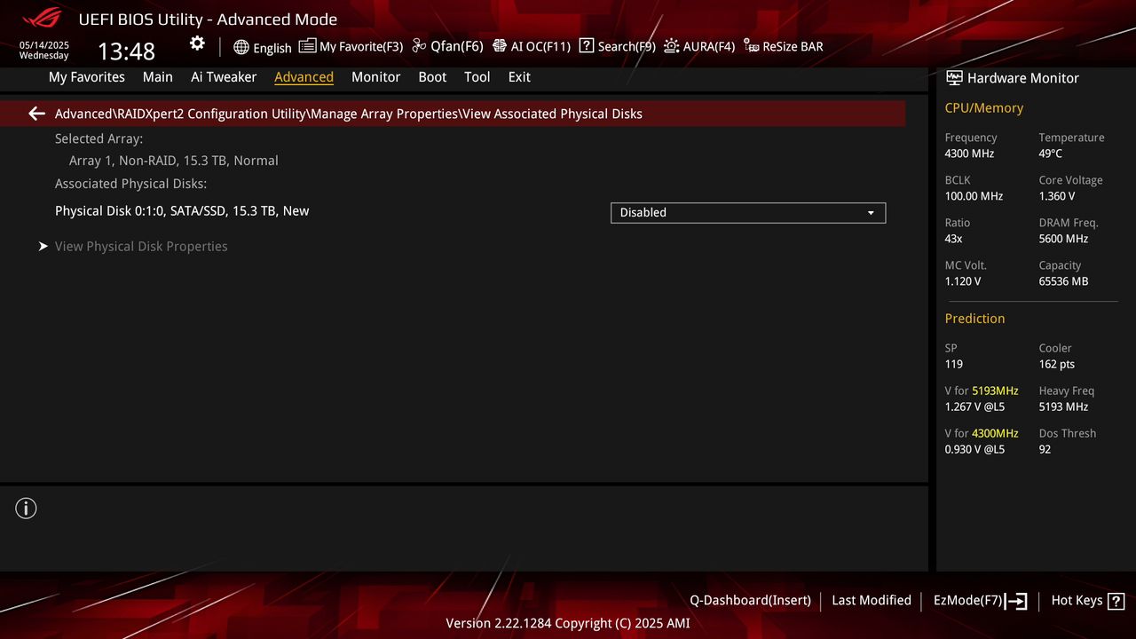Select the Exit tab
Image resolution: width=1136 pixels, height=639 pixels.
point(519,77)
